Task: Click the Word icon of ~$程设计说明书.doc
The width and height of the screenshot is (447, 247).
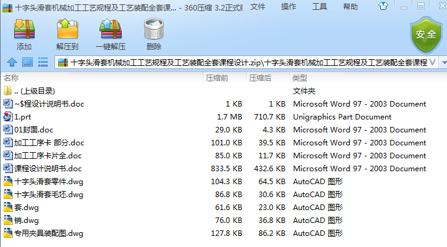Action: click(8, 103)
